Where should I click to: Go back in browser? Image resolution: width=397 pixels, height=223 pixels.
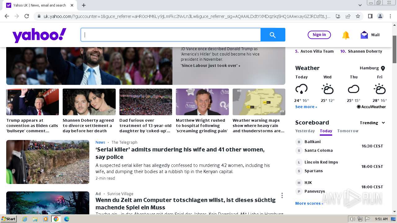[7, 16]
